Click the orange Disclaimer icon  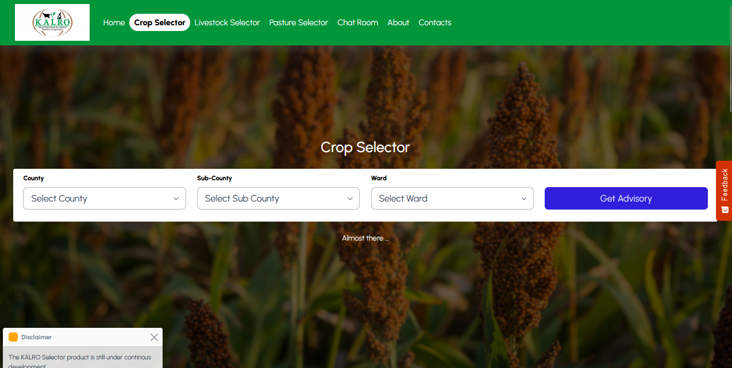(x=13, y=338)
